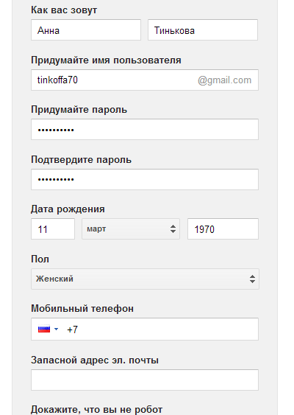Click the Придумайте имя пользователя label

[x=106, y=60]
